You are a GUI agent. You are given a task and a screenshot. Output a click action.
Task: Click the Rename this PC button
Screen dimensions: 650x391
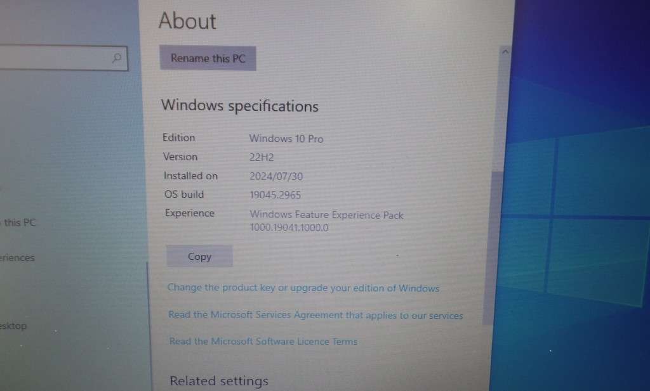coord(208,58)
